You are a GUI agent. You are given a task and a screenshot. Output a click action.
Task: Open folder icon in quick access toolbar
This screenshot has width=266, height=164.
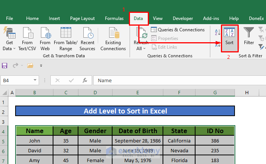pos(30,66)
